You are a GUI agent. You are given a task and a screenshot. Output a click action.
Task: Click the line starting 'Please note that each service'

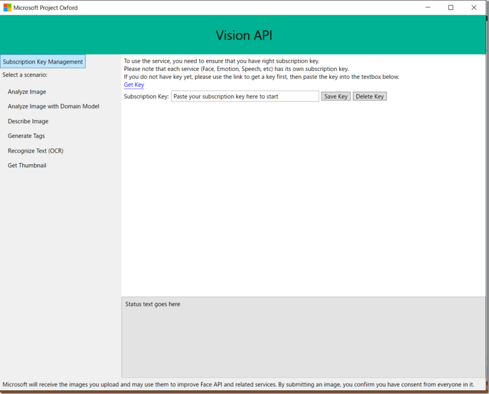pyautogui.click(x=236, y=69)
